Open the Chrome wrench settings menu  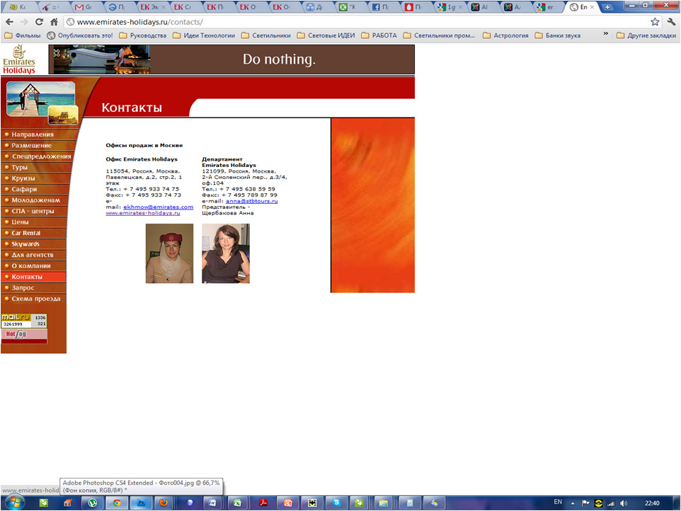[x=672, y=22]
